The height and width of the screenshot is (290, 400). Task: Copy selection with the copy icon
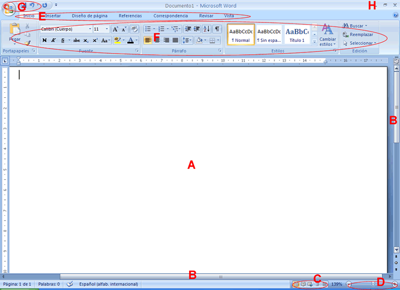pyautogui.click(x=27, y=34)
